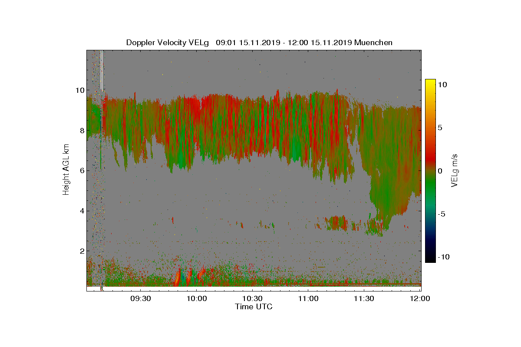Click the colorbar tick value "-10"
Viewport: 521px width, 347px height.
pyautogui.click(x=444, y=257)
